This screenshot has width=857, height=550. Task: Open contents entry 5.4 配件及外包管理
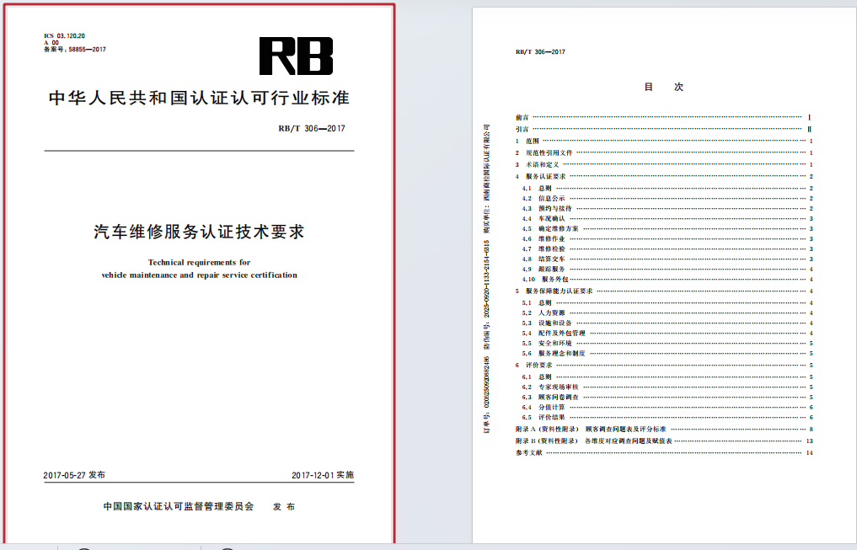(667, 334)
